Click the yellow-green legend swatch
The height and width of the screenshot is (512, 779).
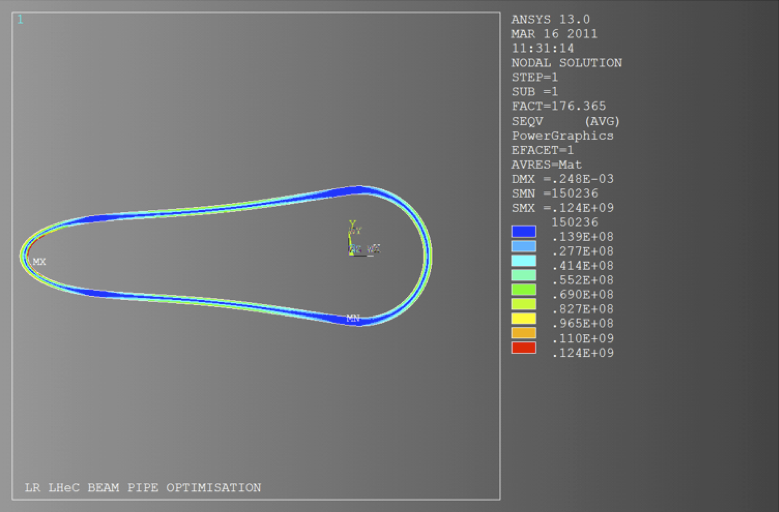click(x=524, y=304)
